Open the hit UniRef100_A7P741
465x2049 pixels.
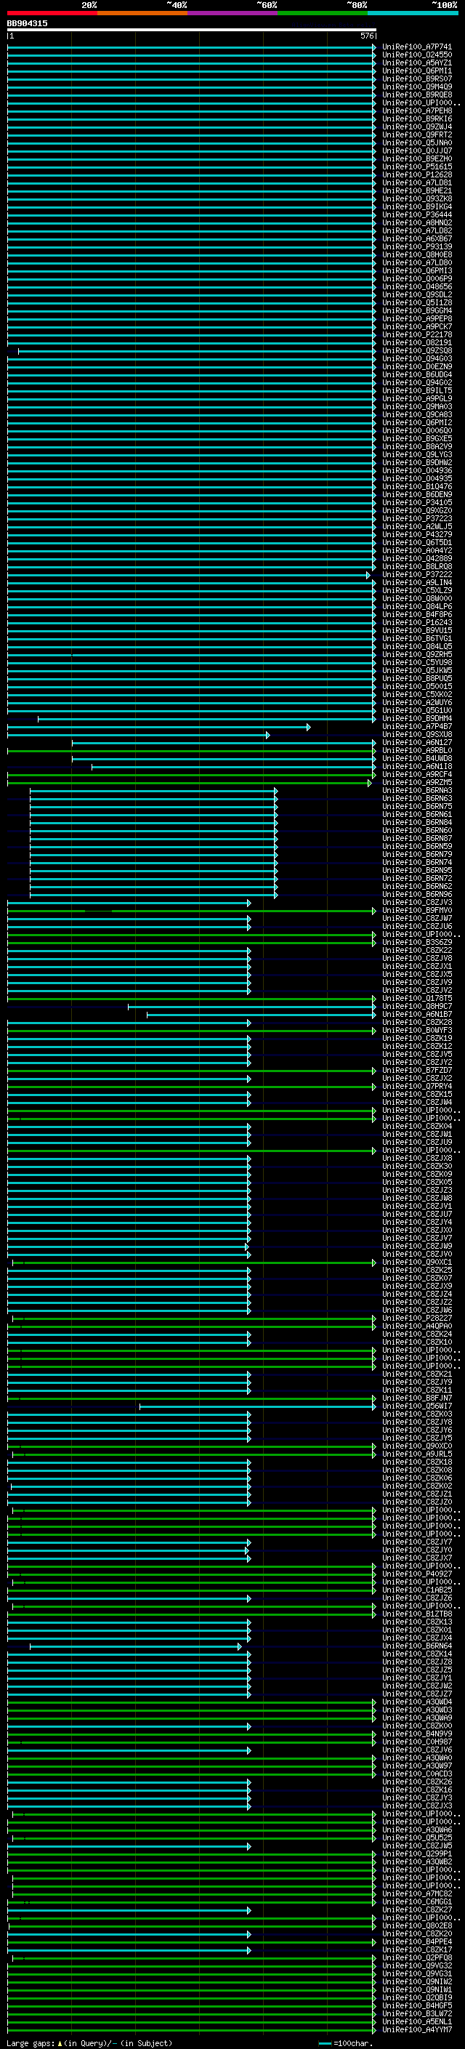coord(417,47)
